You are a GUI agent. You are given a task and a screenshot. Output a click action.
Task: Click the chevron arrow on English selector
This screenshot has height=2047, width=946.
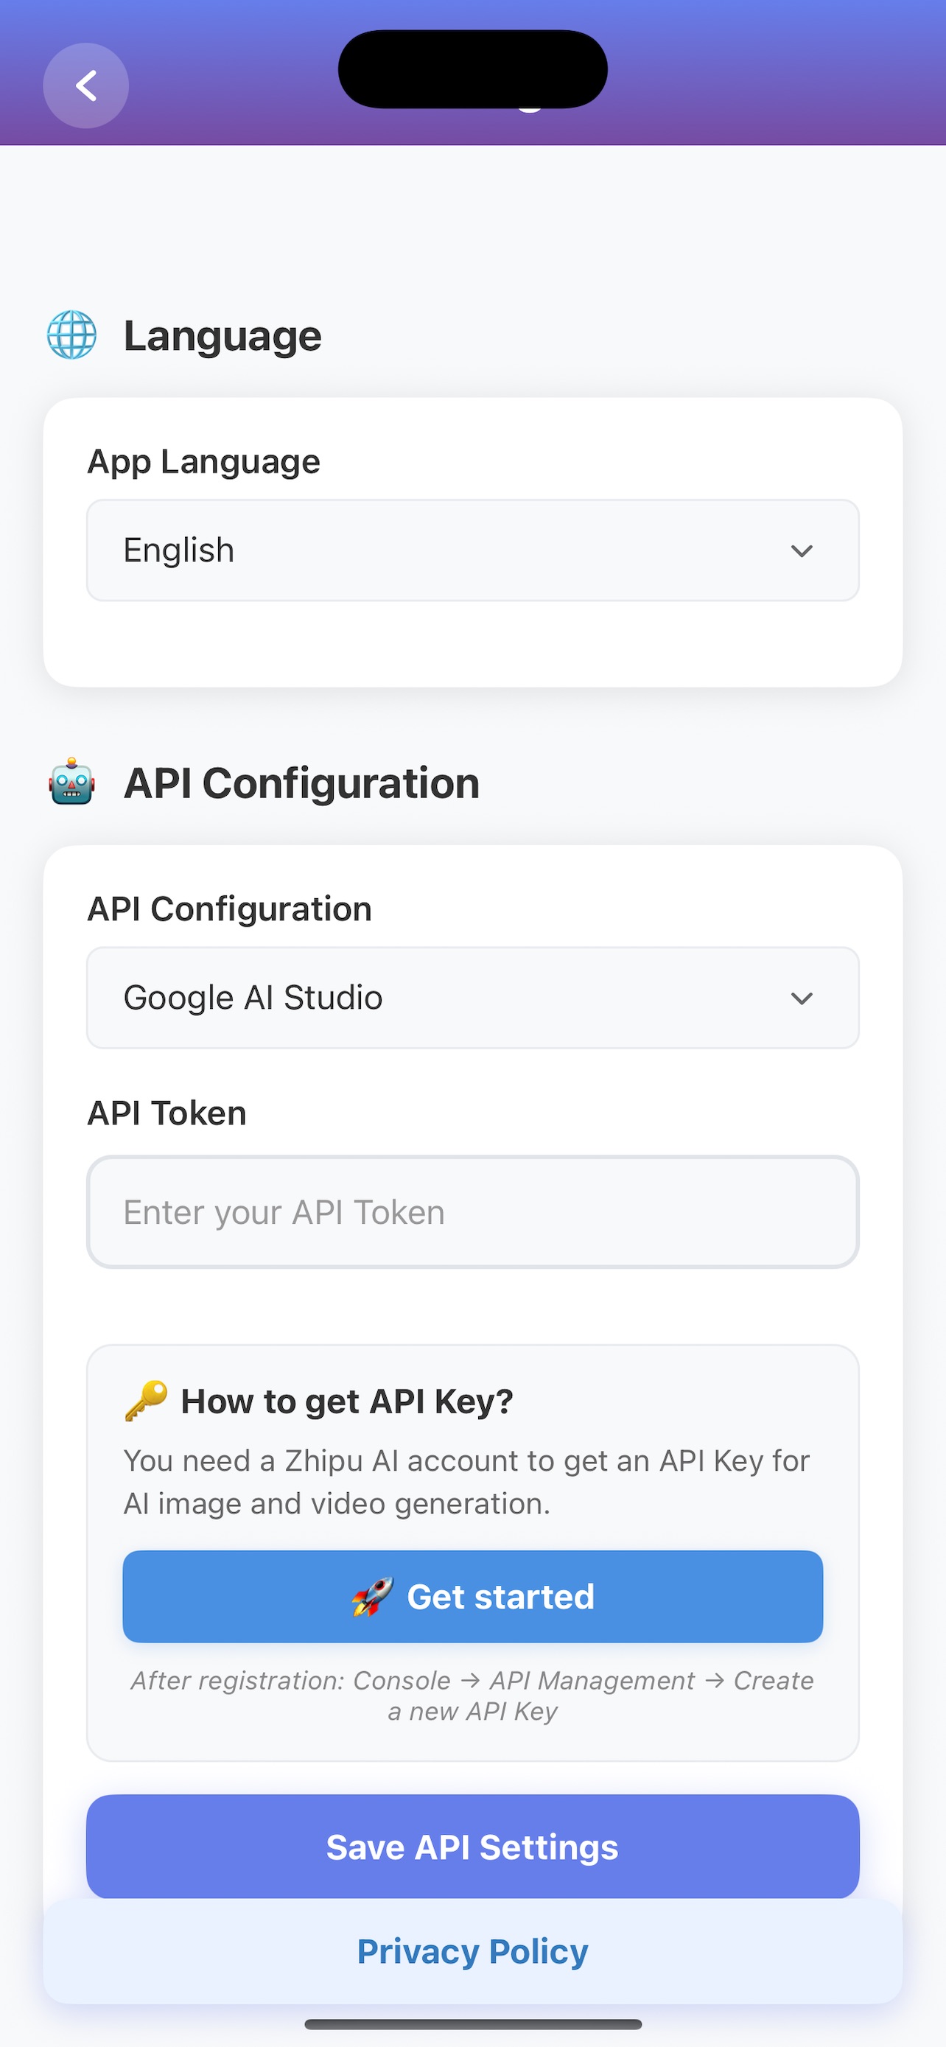coord(802,550)
